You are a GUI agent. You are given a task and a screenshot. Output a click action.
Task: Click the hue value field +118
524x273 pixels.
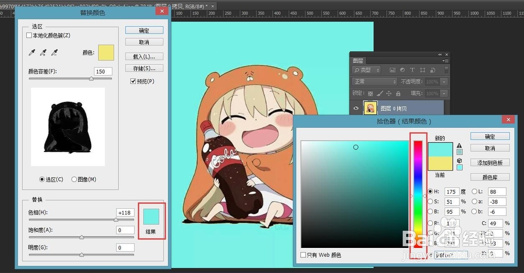(x=125, y=212)
